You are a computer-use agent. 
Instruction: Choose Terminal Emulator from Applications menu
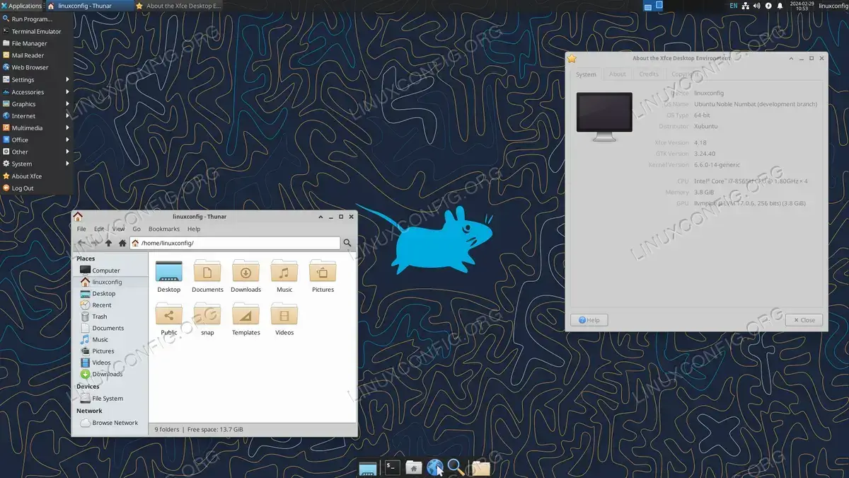pos(36,31)
